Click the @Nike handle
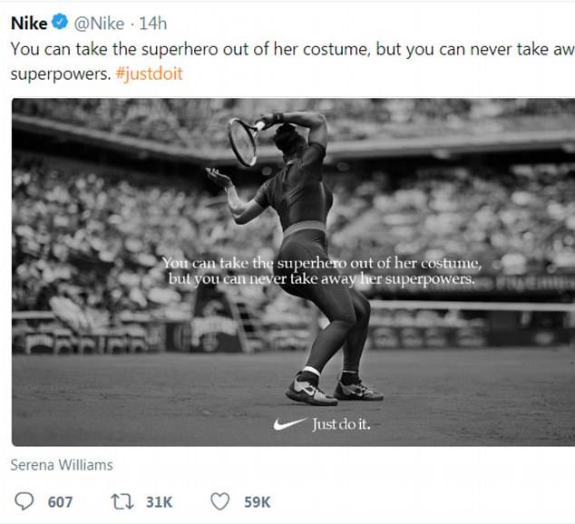The image size is (575, 524). pos(100,23)
